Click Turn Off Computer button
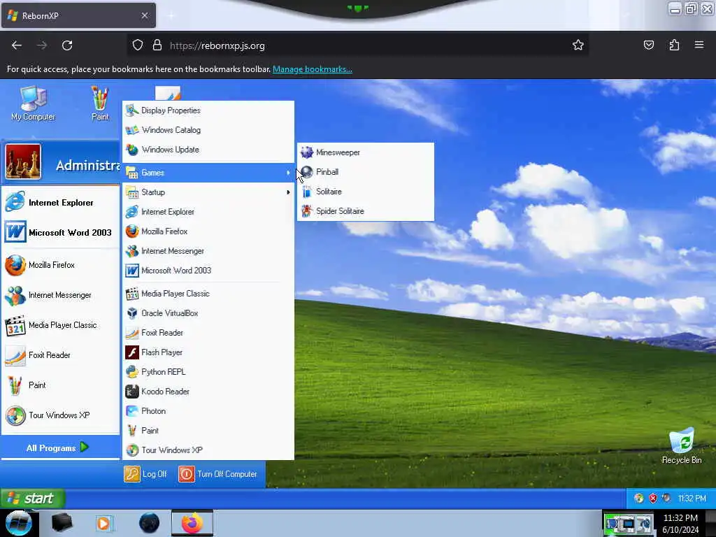The image size is (716, 537). pyautogui.click(x=218, y=474)
